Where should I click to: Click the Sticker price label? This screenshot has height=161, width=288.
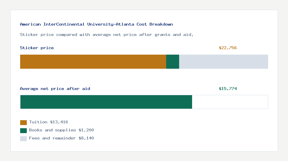[x=37, y=48]
